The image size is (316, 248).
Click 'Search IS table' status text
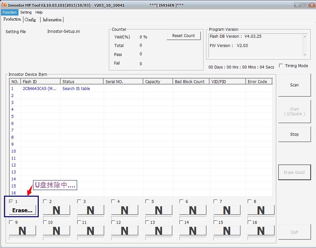tap(76, 88)
